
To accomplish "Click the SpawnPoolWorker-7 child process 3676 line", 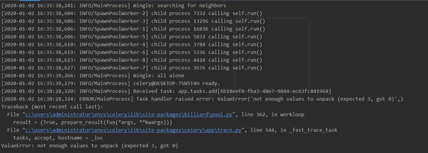I will tap(132, 68).
